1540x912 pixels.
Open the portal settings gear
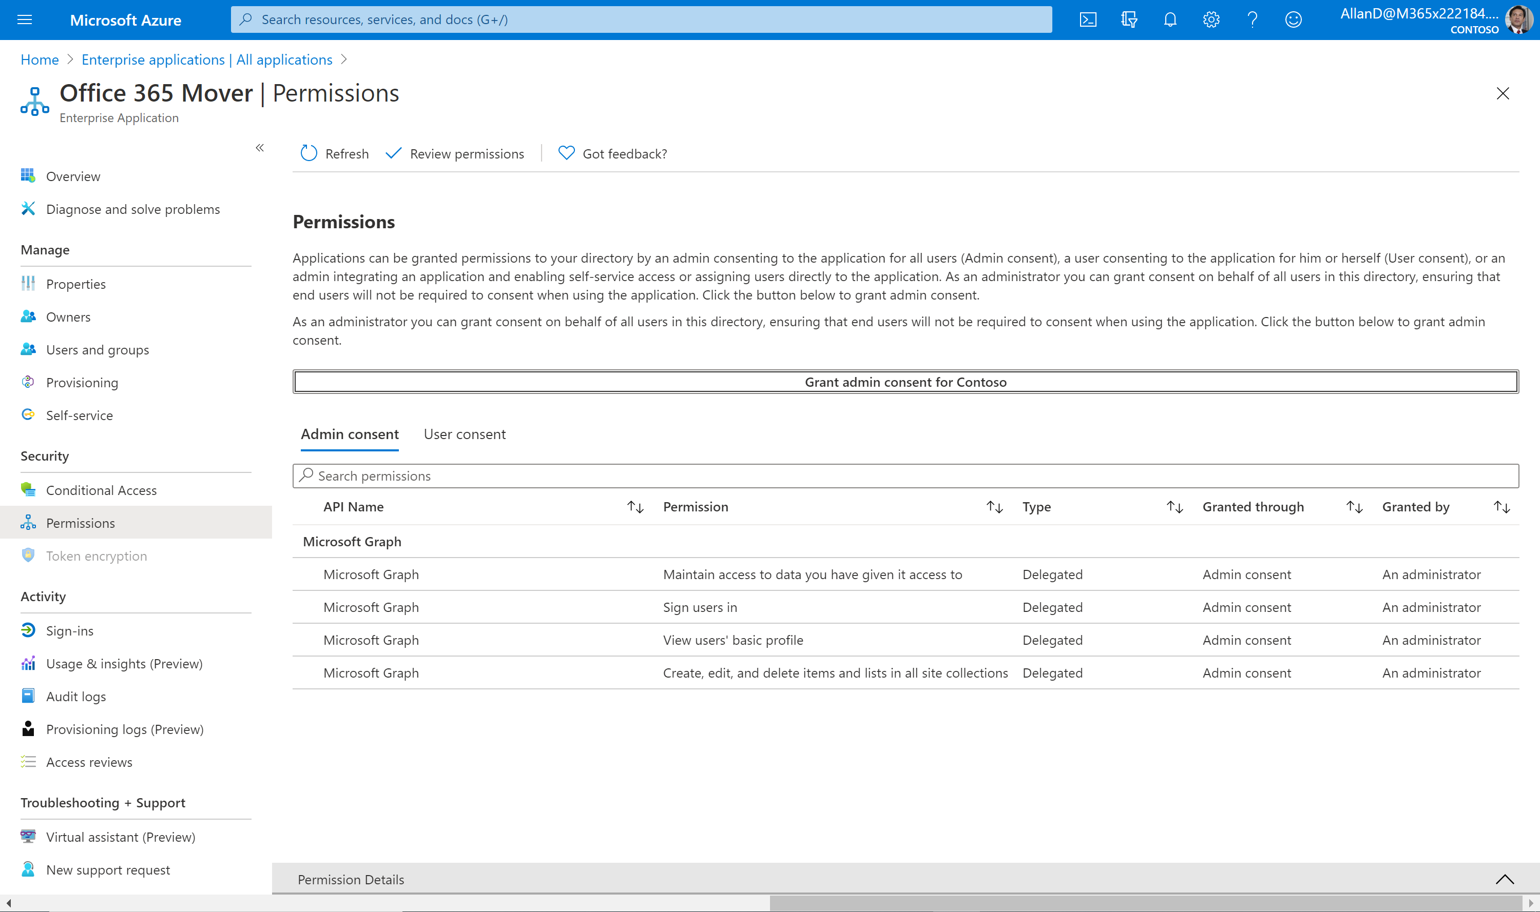[1210, 19]
